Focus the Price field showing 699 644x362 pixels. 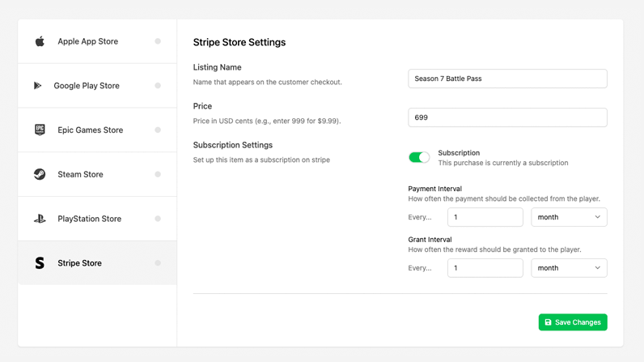(507, 117)
